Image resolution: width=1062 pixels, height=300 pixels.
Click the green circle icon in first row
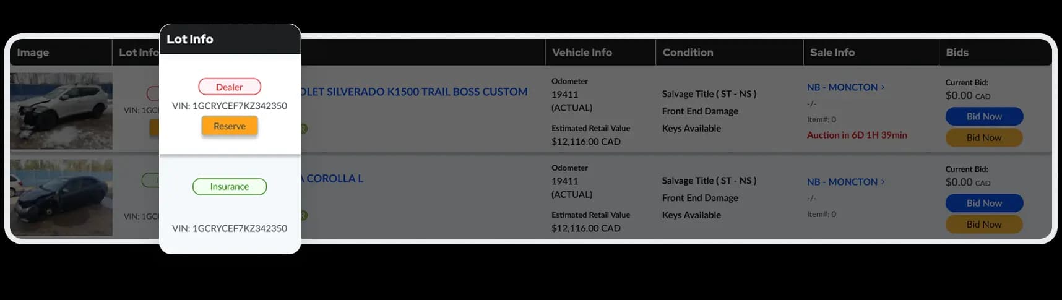tap(304, 129)
